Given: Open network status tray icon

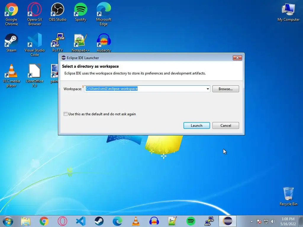Looking at the screenshot, I should pyautogui.click(x=266, y=221).
